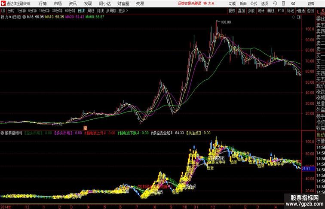Open the 问小达 menu

[104, 3]
